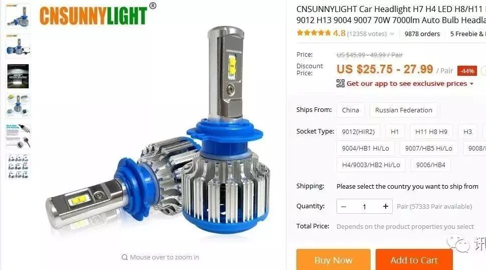Click the QR code app icon
This screenshot has height=270, width=486.
[341, 83]
